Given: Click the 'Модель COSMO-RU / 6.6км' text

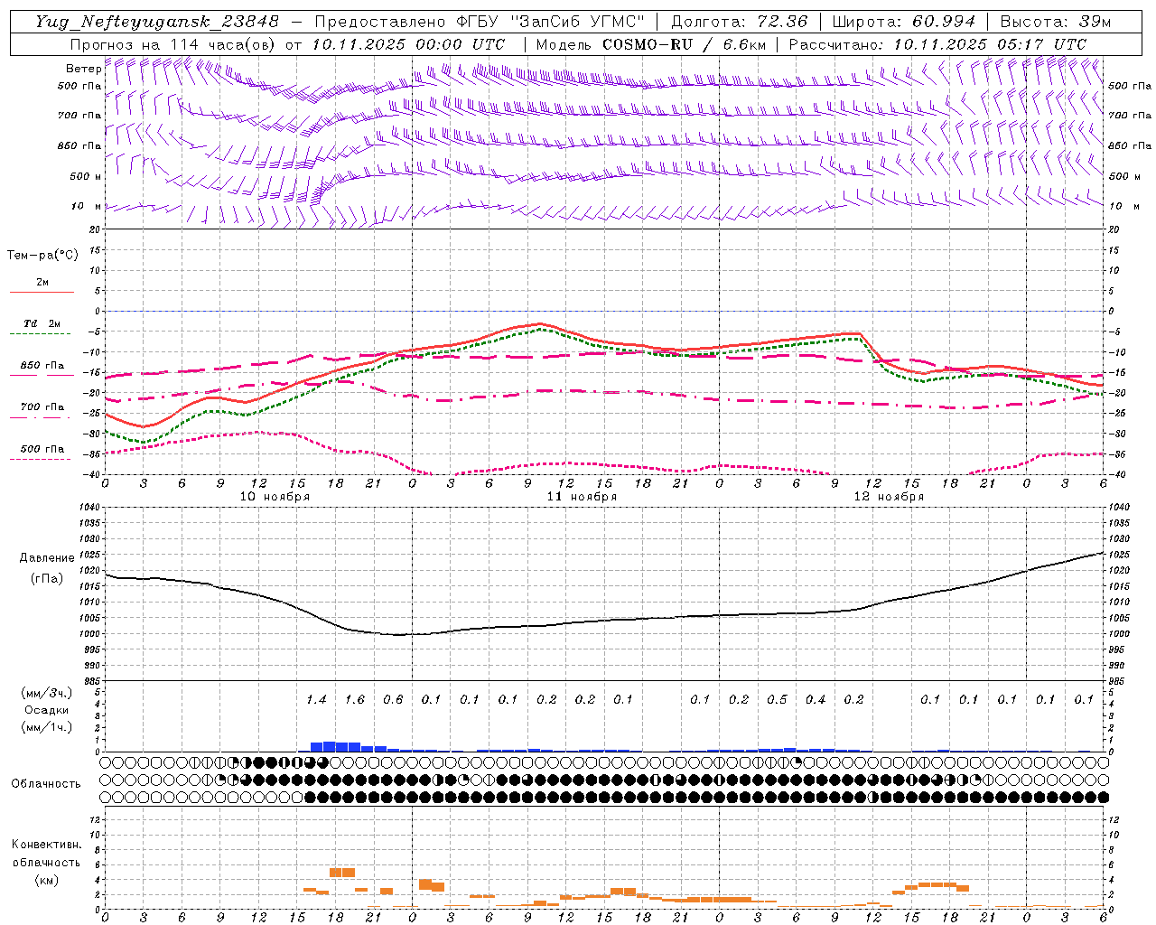Looking at the screenshot, I should (650, 44).
